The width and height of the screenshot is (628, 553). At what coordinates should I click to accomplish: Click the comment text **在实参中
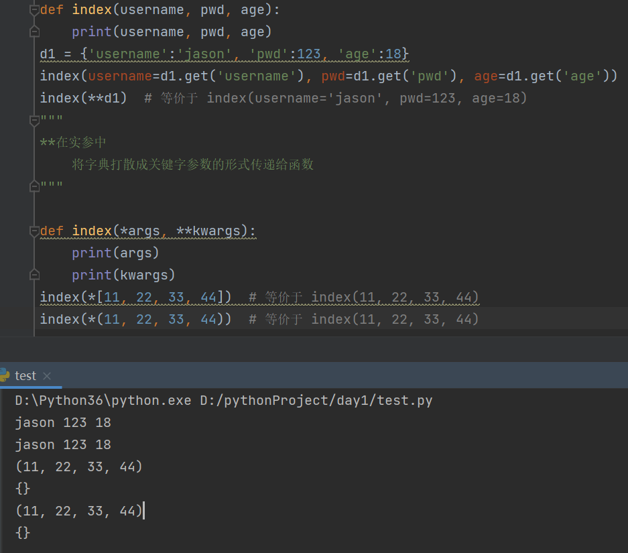click(73, 142)
